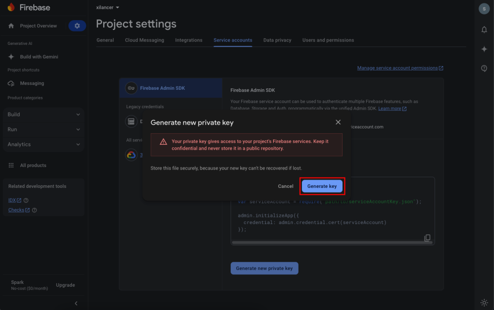Cancel the private key dialog
494x310 pixels.
[286, 186]
